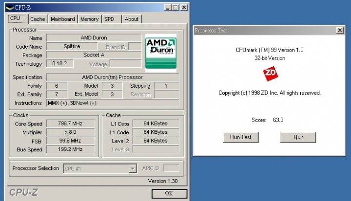Click the Instructions field MMX (+), 3DNow! (+)
The height and width of the screenshot is (201, 351).
113,103
